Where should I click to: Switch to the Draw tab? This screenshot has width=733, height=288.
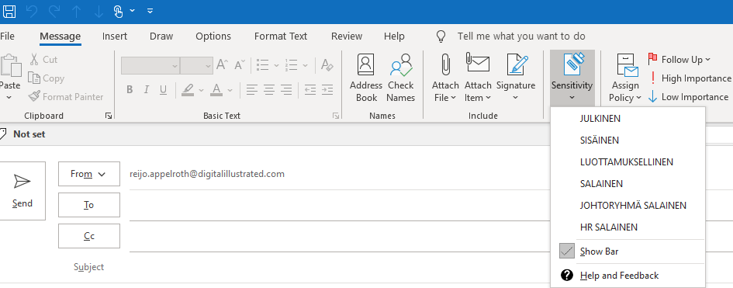161,36
